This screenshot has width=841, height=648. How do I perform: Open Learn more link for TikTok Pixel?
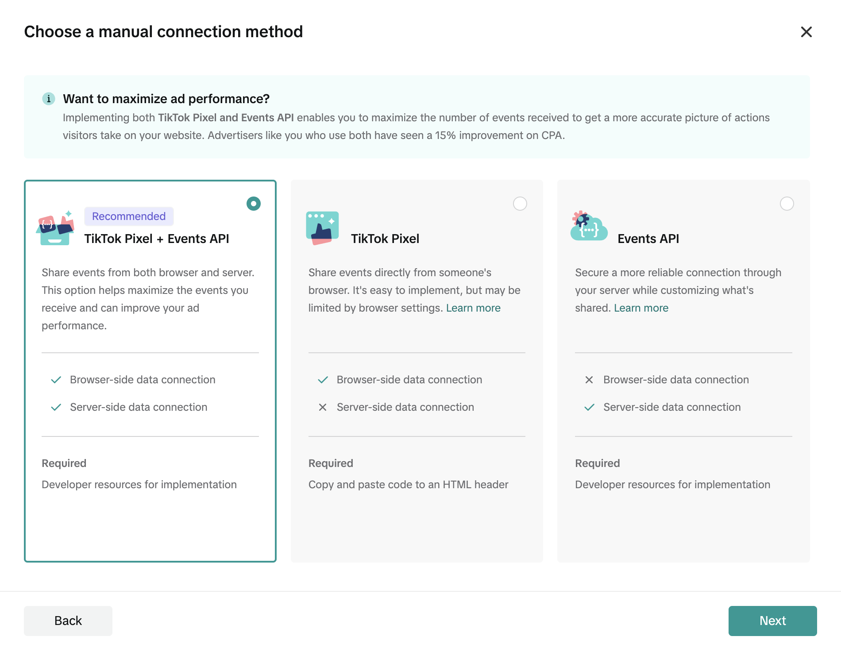point(473,308)
